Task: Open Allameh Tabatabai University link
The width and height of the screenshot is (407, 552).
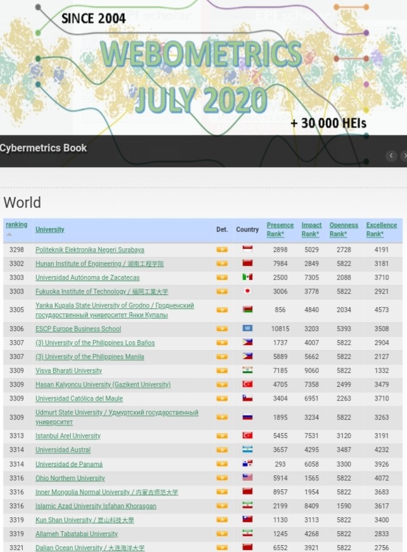Action: pos(77,534)
